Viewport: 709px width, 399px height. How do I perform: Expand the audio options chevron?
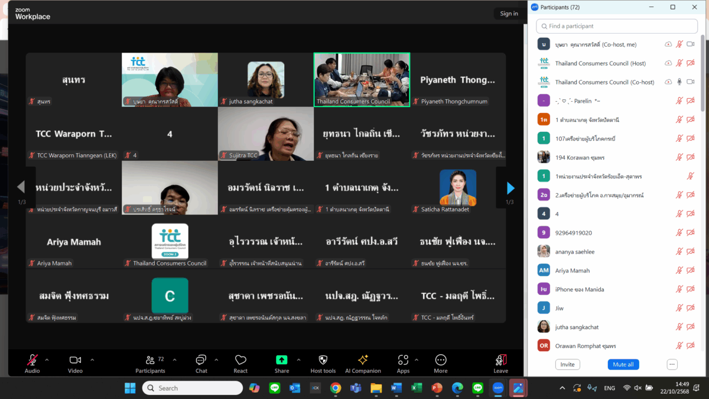point(47,359)
